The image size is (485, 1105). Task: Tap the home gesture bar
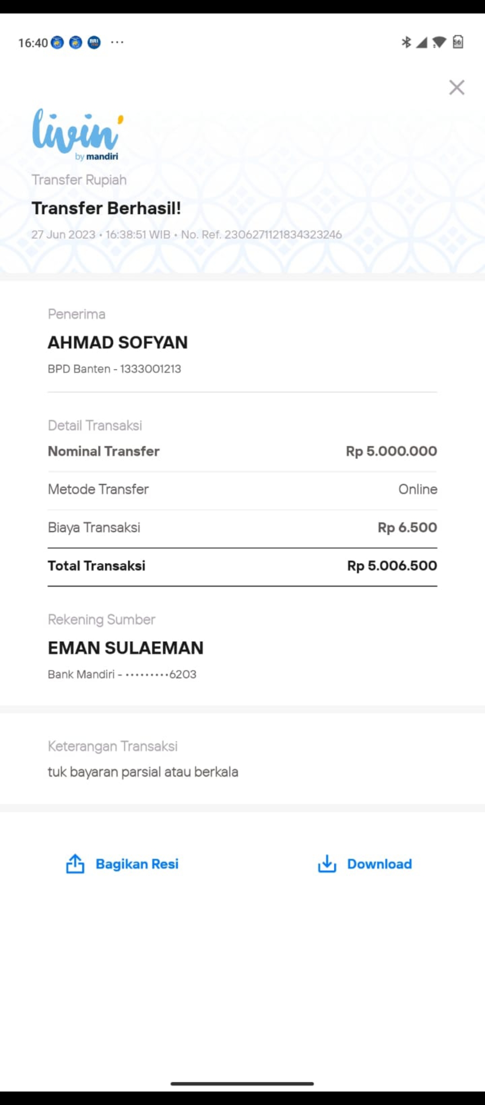pyautogui.click(x=242, y=1083)
